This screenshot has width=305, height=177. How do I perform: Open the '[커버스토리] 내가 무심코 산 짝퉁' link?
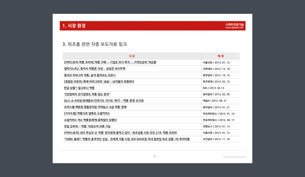pyautogui.click(x=121, y=133)
